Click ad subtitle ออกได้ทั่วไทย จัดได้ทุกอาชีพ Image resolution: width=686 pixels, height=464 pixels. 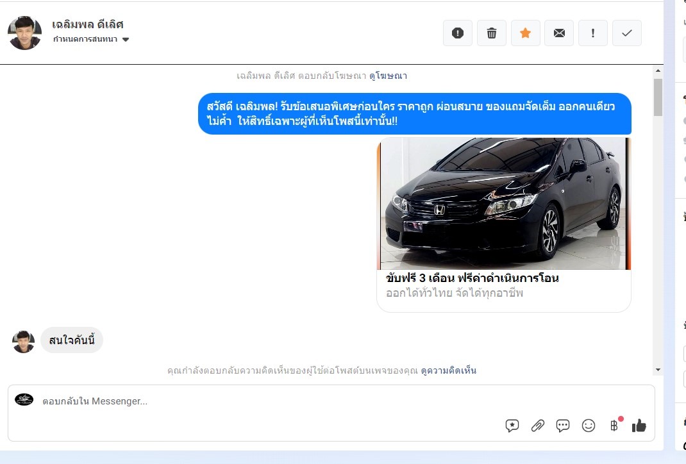pyautogui.click(x=455, y=293)
